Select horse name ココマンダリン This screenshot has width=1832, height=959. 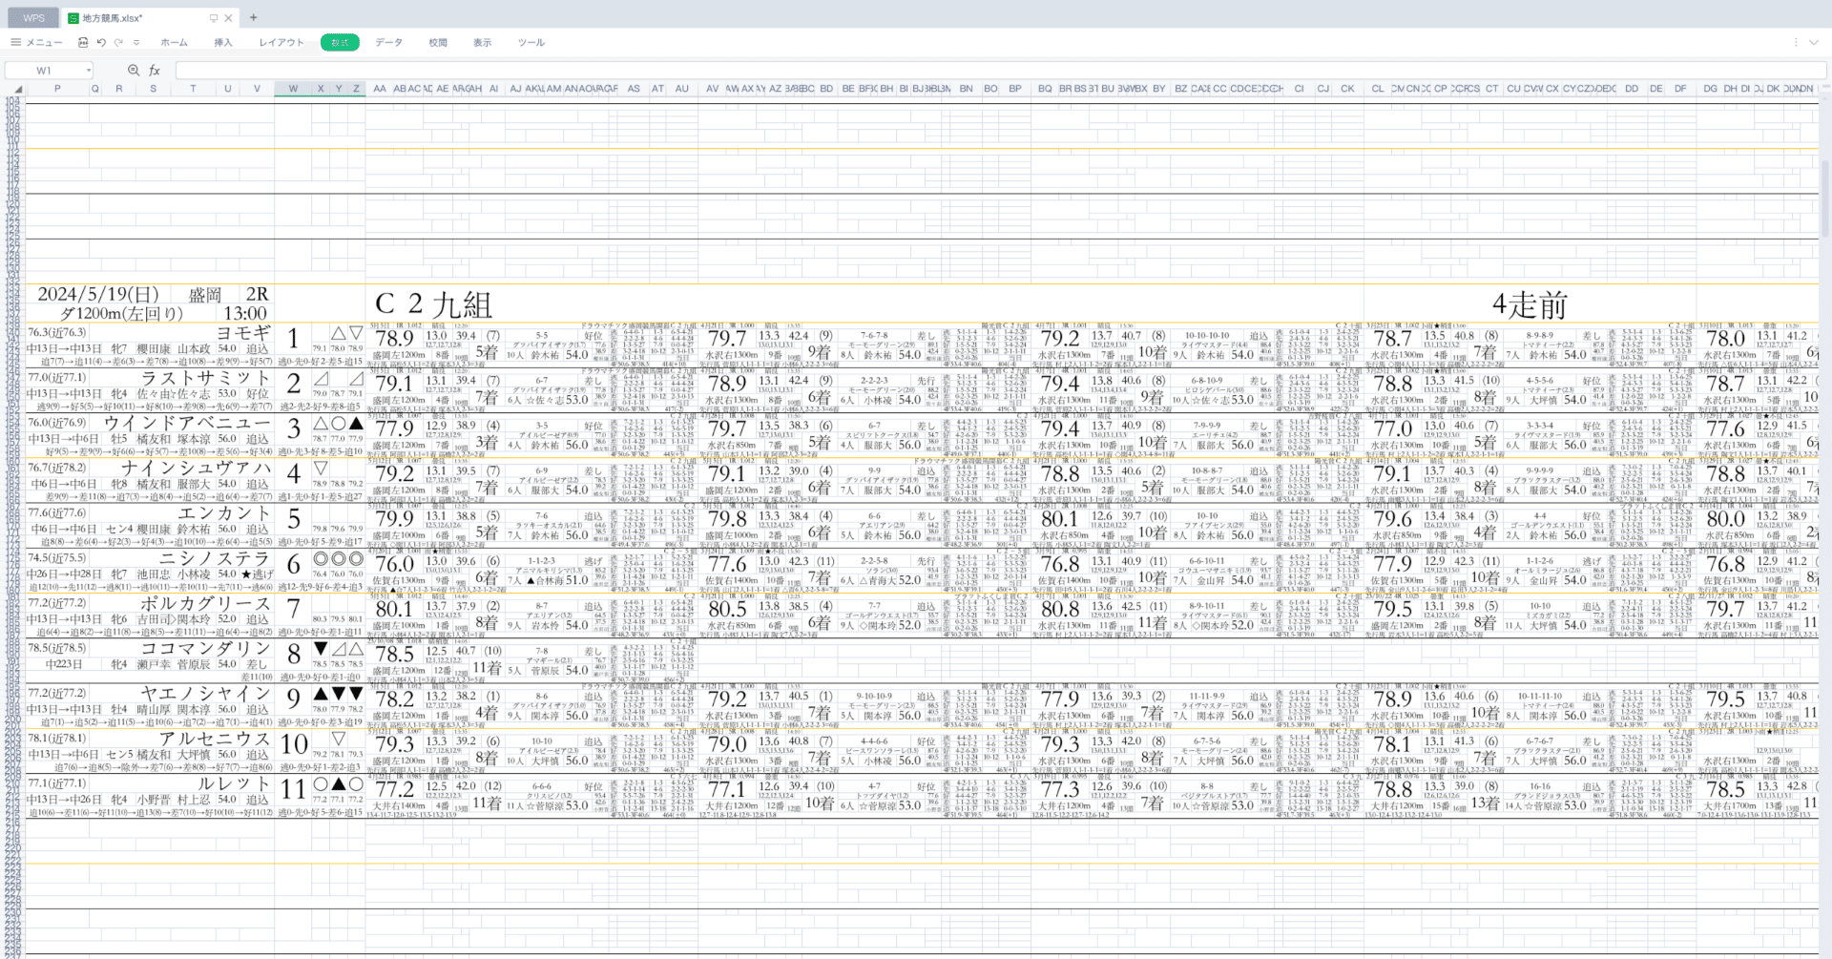pyautogui.click(x=207, y=649)
